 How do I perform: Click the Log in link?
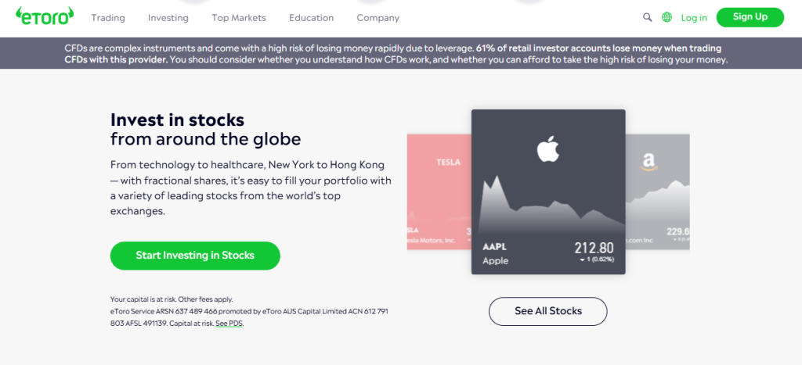[x=694, y=17]
